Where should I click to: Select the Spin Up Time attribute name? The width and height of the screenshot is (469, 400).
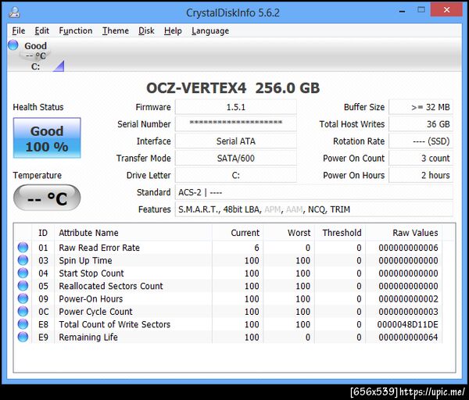tap(85, 260)
